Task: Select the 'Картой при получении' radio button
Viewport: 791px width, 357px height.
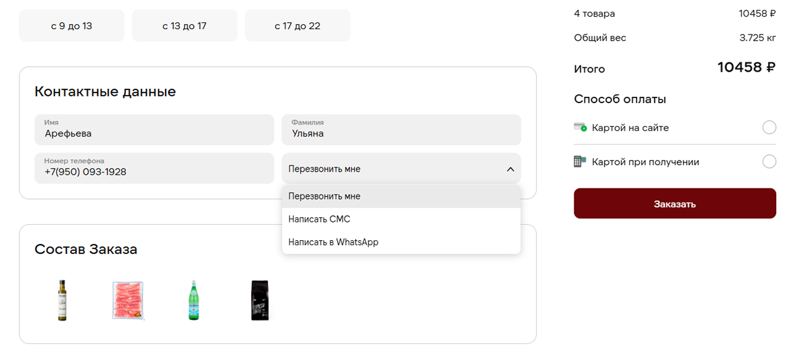Action: pyautogui.click(x=769, y=162)
